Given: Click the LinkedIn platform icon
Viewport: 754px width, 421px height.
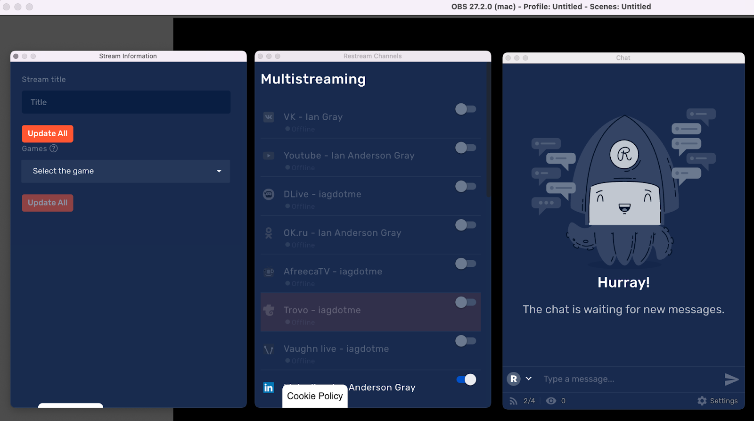Looking at the screenshot, I should pyautogui.click(x=269, y=388).
